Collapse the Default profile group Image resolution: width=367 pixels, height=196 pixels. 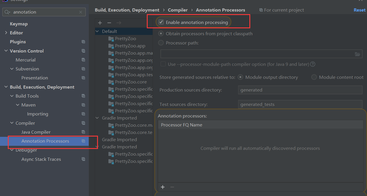coord(97,31)
